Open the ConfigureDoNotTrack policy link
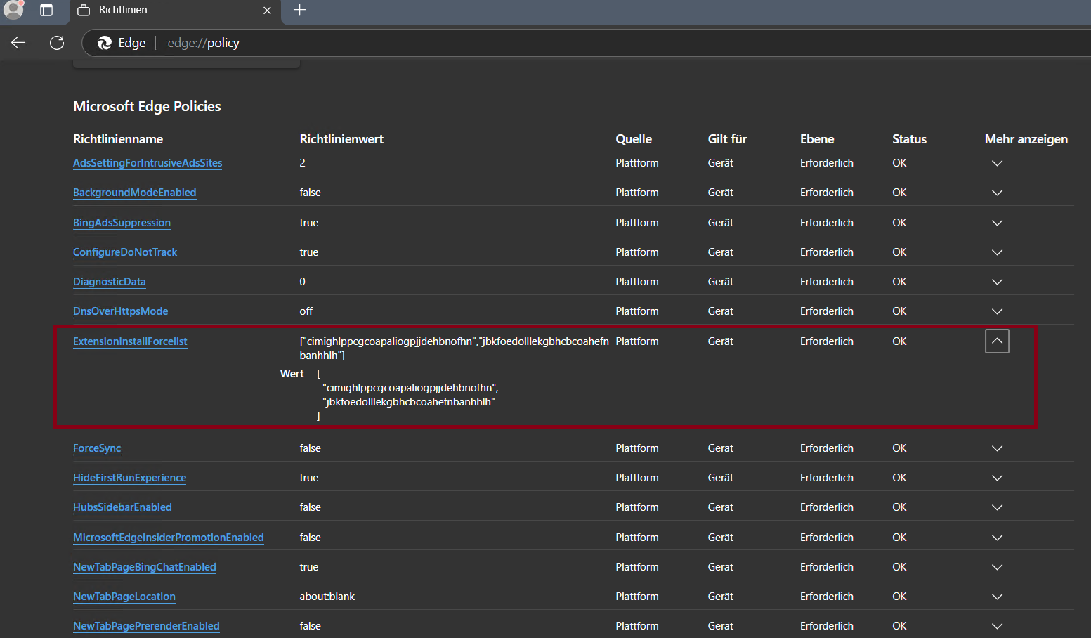1091x638 pixels. click(125, 252)
